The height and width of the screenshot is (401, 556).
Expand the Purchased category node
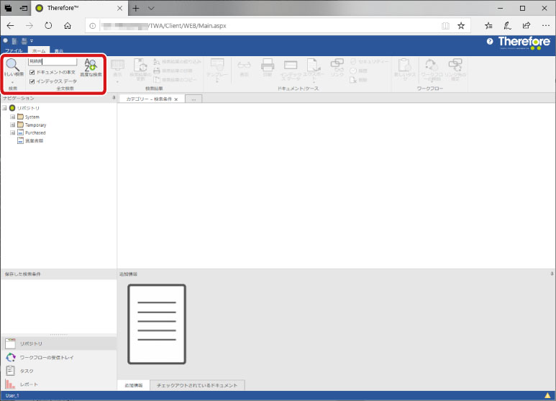pyautogui.click(x=12, y=132)
